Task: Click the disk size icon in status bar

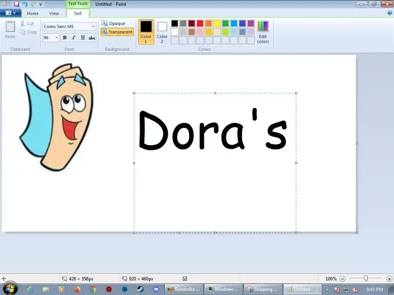Action: point(185,279)
